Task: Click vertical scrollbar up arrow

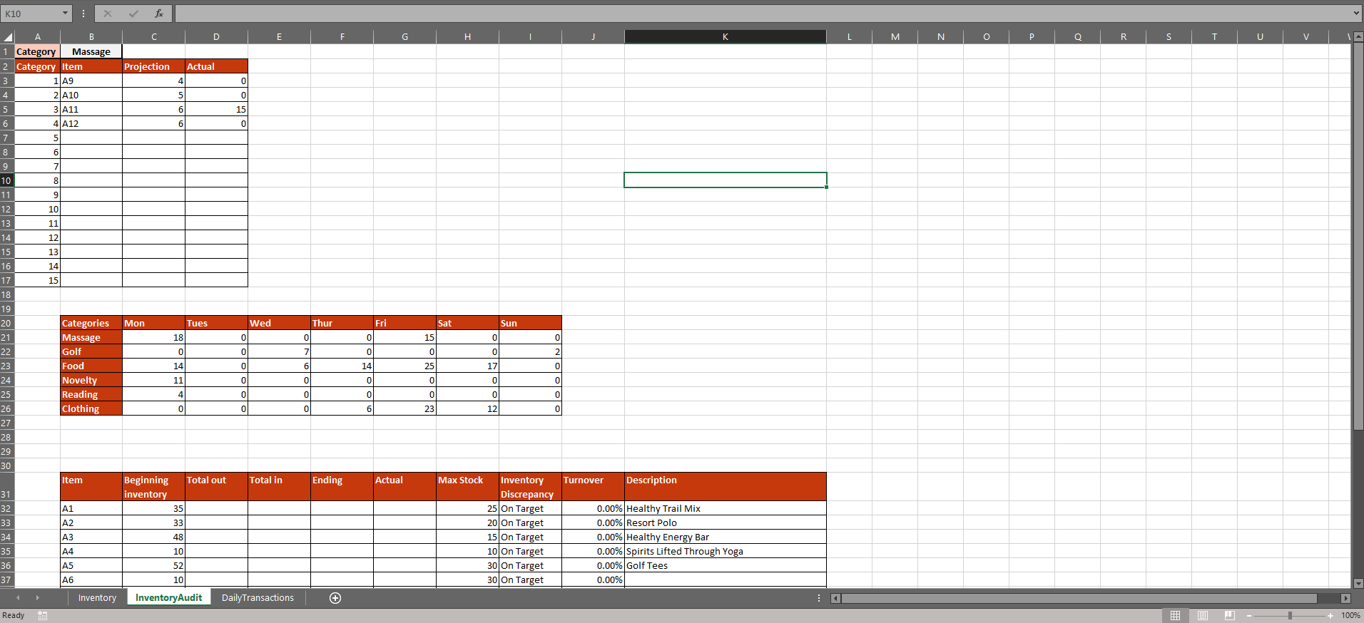Action: [x=1358, y=36]
